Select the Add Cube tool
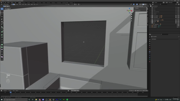 (2, 29)
